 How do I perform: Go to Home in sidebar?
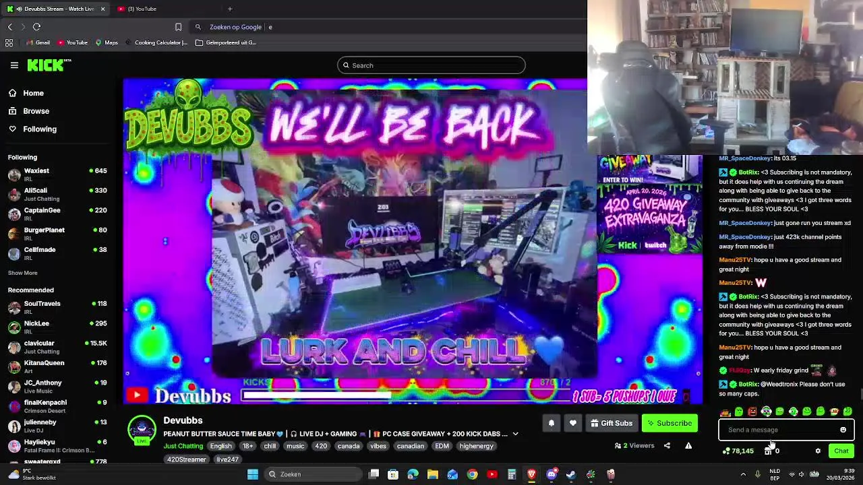tap(33, 93)
